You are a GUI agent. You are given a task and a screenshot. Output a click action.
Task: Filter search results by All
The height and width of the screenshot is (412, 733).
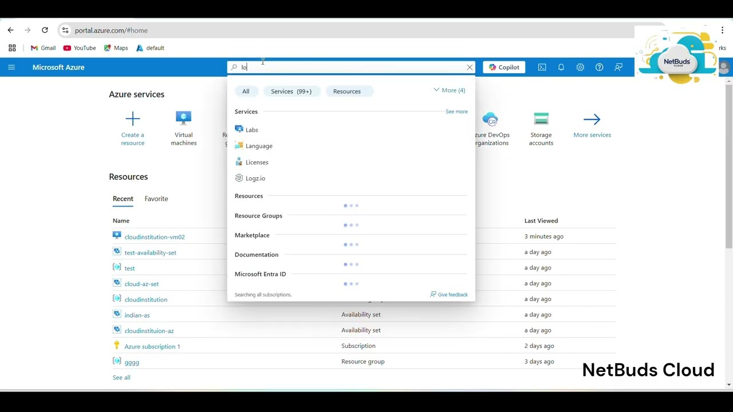(x=246, y=92)
